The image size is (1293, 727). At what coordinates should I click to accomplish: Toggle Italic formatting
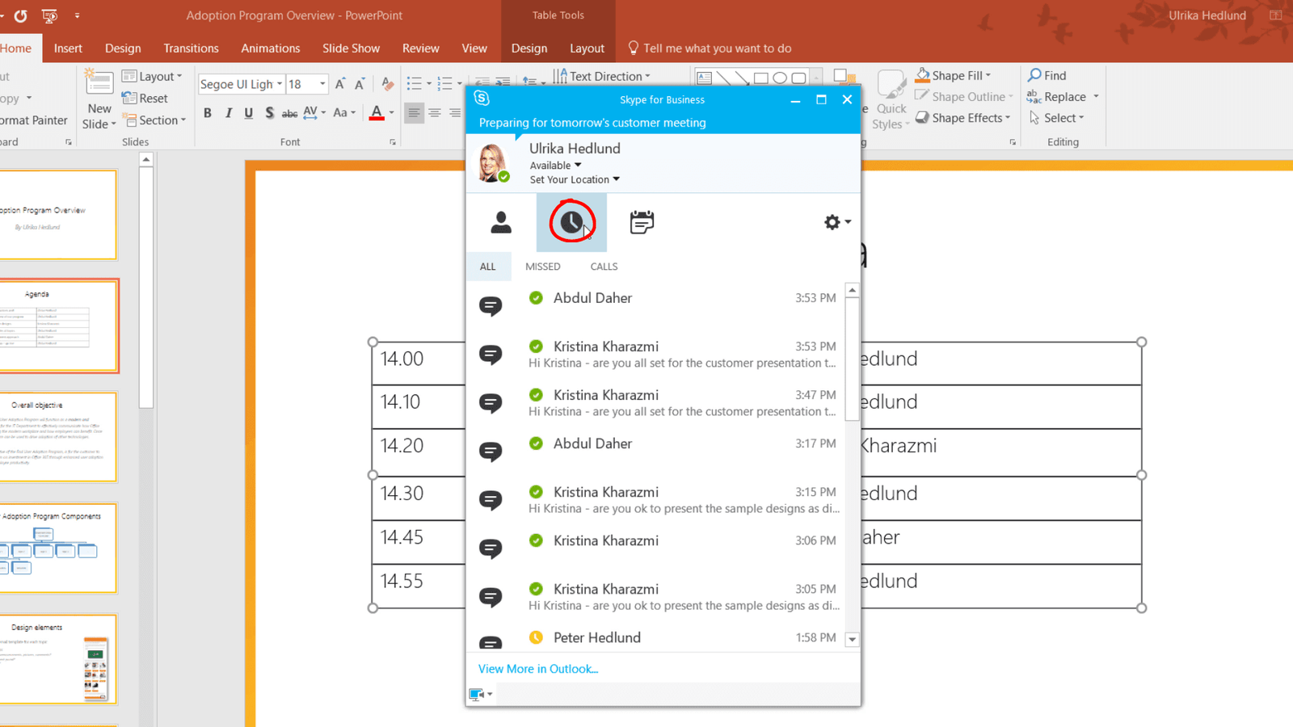pyautogui.click(x=228, y=113)
